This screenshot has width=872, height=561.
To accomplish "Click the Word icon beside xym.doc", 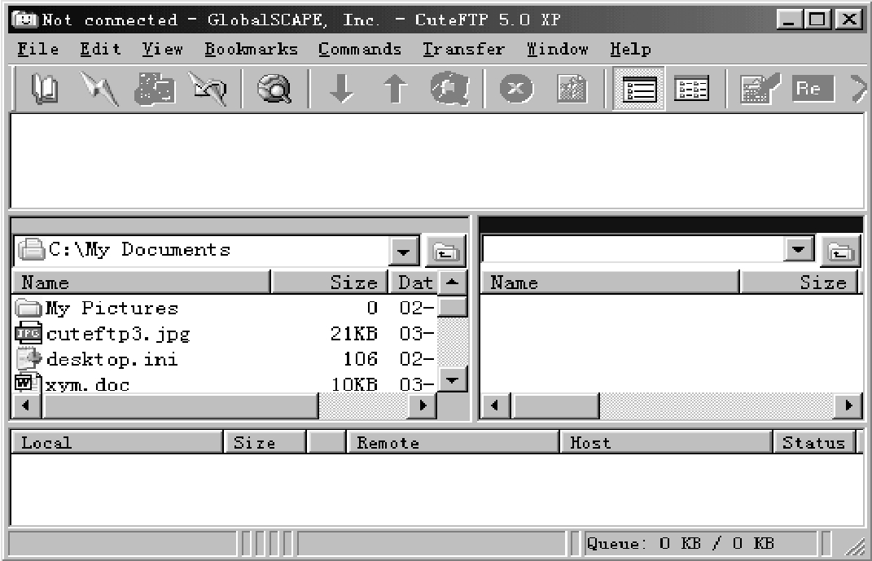I will pyautogui.click(x=28, y=383).
